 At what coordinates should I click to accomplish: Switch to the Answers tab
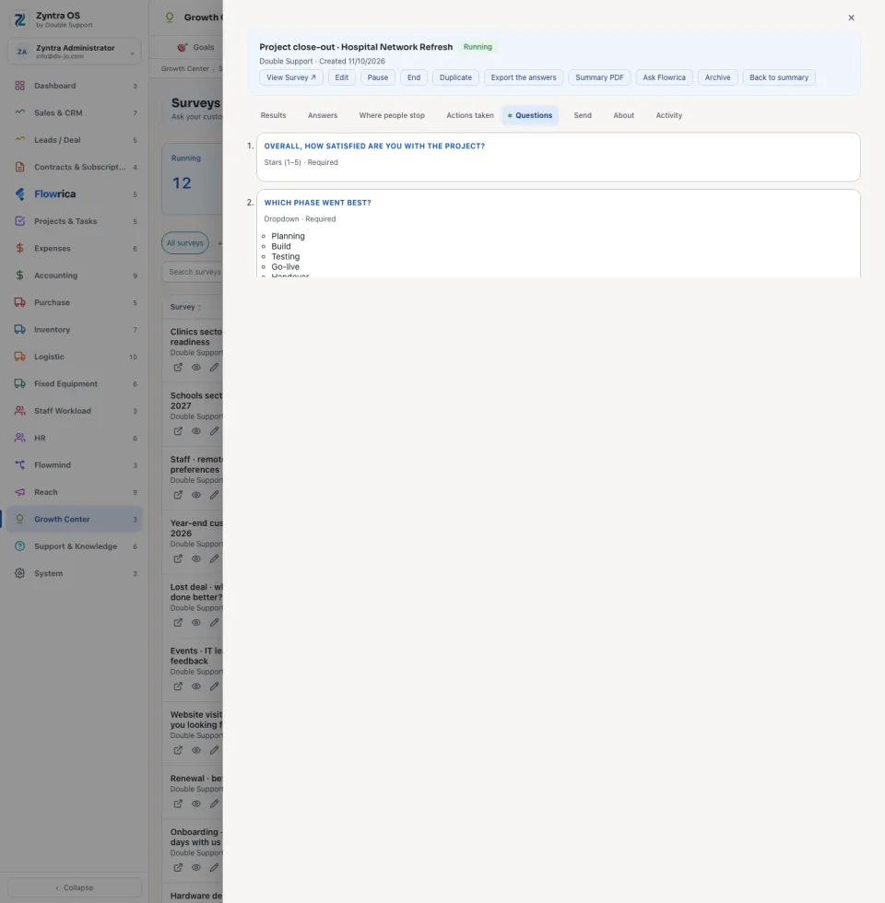(x=323, y=115)
